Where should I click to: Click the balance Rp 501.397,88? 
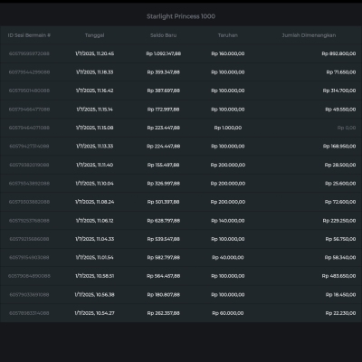163,202
